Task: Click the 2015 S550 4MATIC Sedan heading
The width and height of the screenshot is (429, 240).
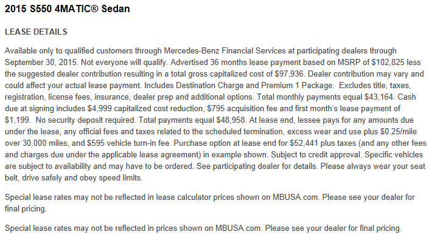Action: (68, 9)
